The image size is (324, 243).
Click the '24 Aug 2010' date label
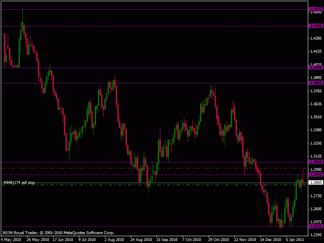click(x=141, y=240)
